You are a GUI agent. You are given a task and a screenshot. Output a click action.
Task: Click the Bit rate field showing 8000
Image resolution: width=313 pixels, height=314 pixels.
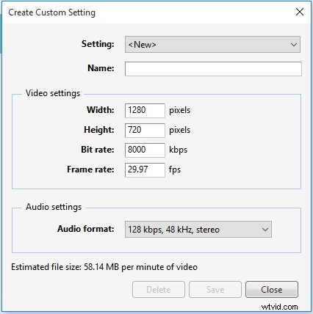(145, 150)
